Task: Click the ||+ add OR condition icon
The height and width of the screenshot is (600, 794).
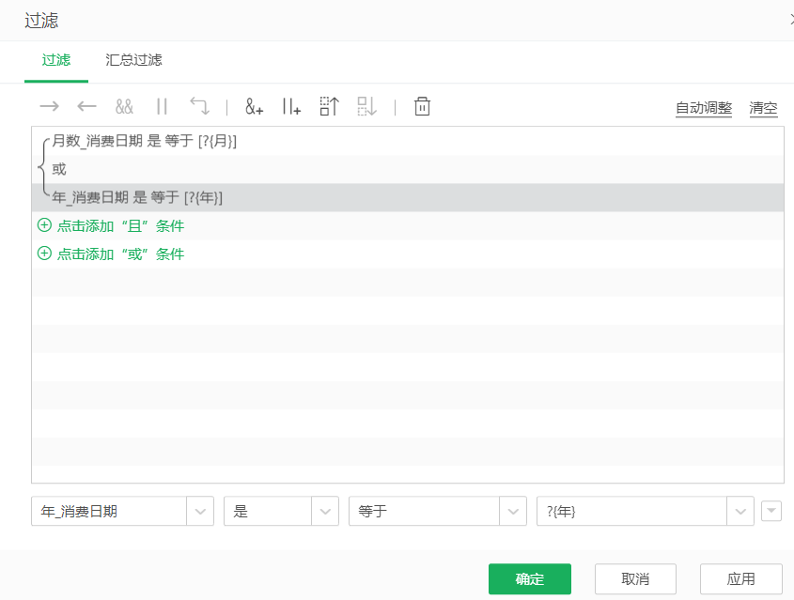Action: point(291,106)
